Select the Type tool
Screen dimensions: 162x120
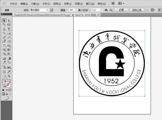coord(9,29)
